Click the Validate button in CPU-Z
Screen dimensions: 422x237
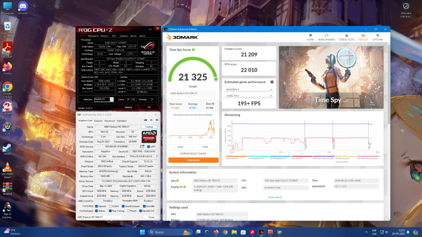128,107
